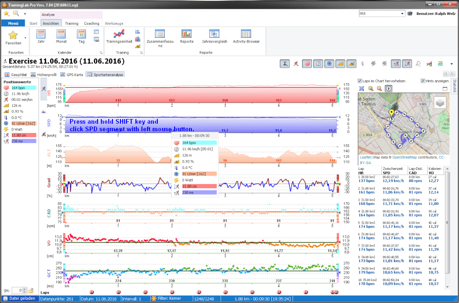
Task: Toggle the cadence gear chart button
Action: click(x=329, y=63)
